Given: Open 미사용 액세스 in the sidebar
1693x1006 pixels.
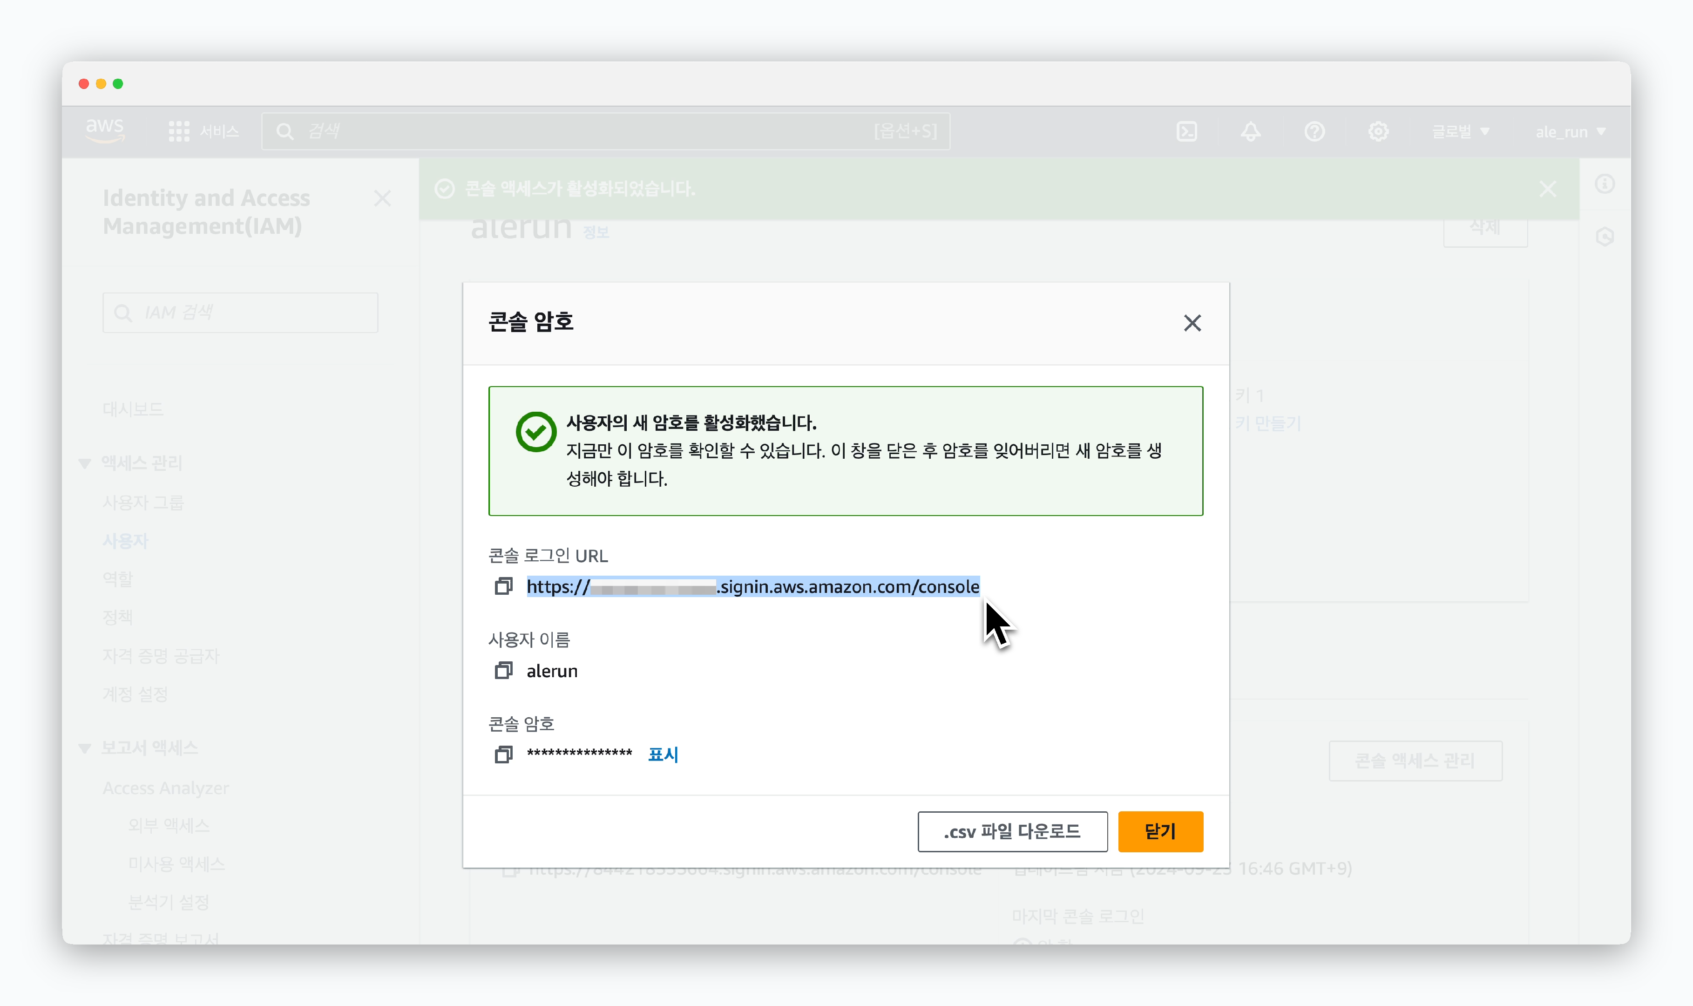Looking at the screenshot, I should pyautogui.click(x=176, y=863).
